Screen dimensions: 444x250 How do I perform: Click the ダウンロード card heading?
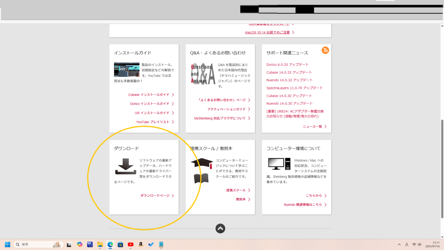point(127,149)
